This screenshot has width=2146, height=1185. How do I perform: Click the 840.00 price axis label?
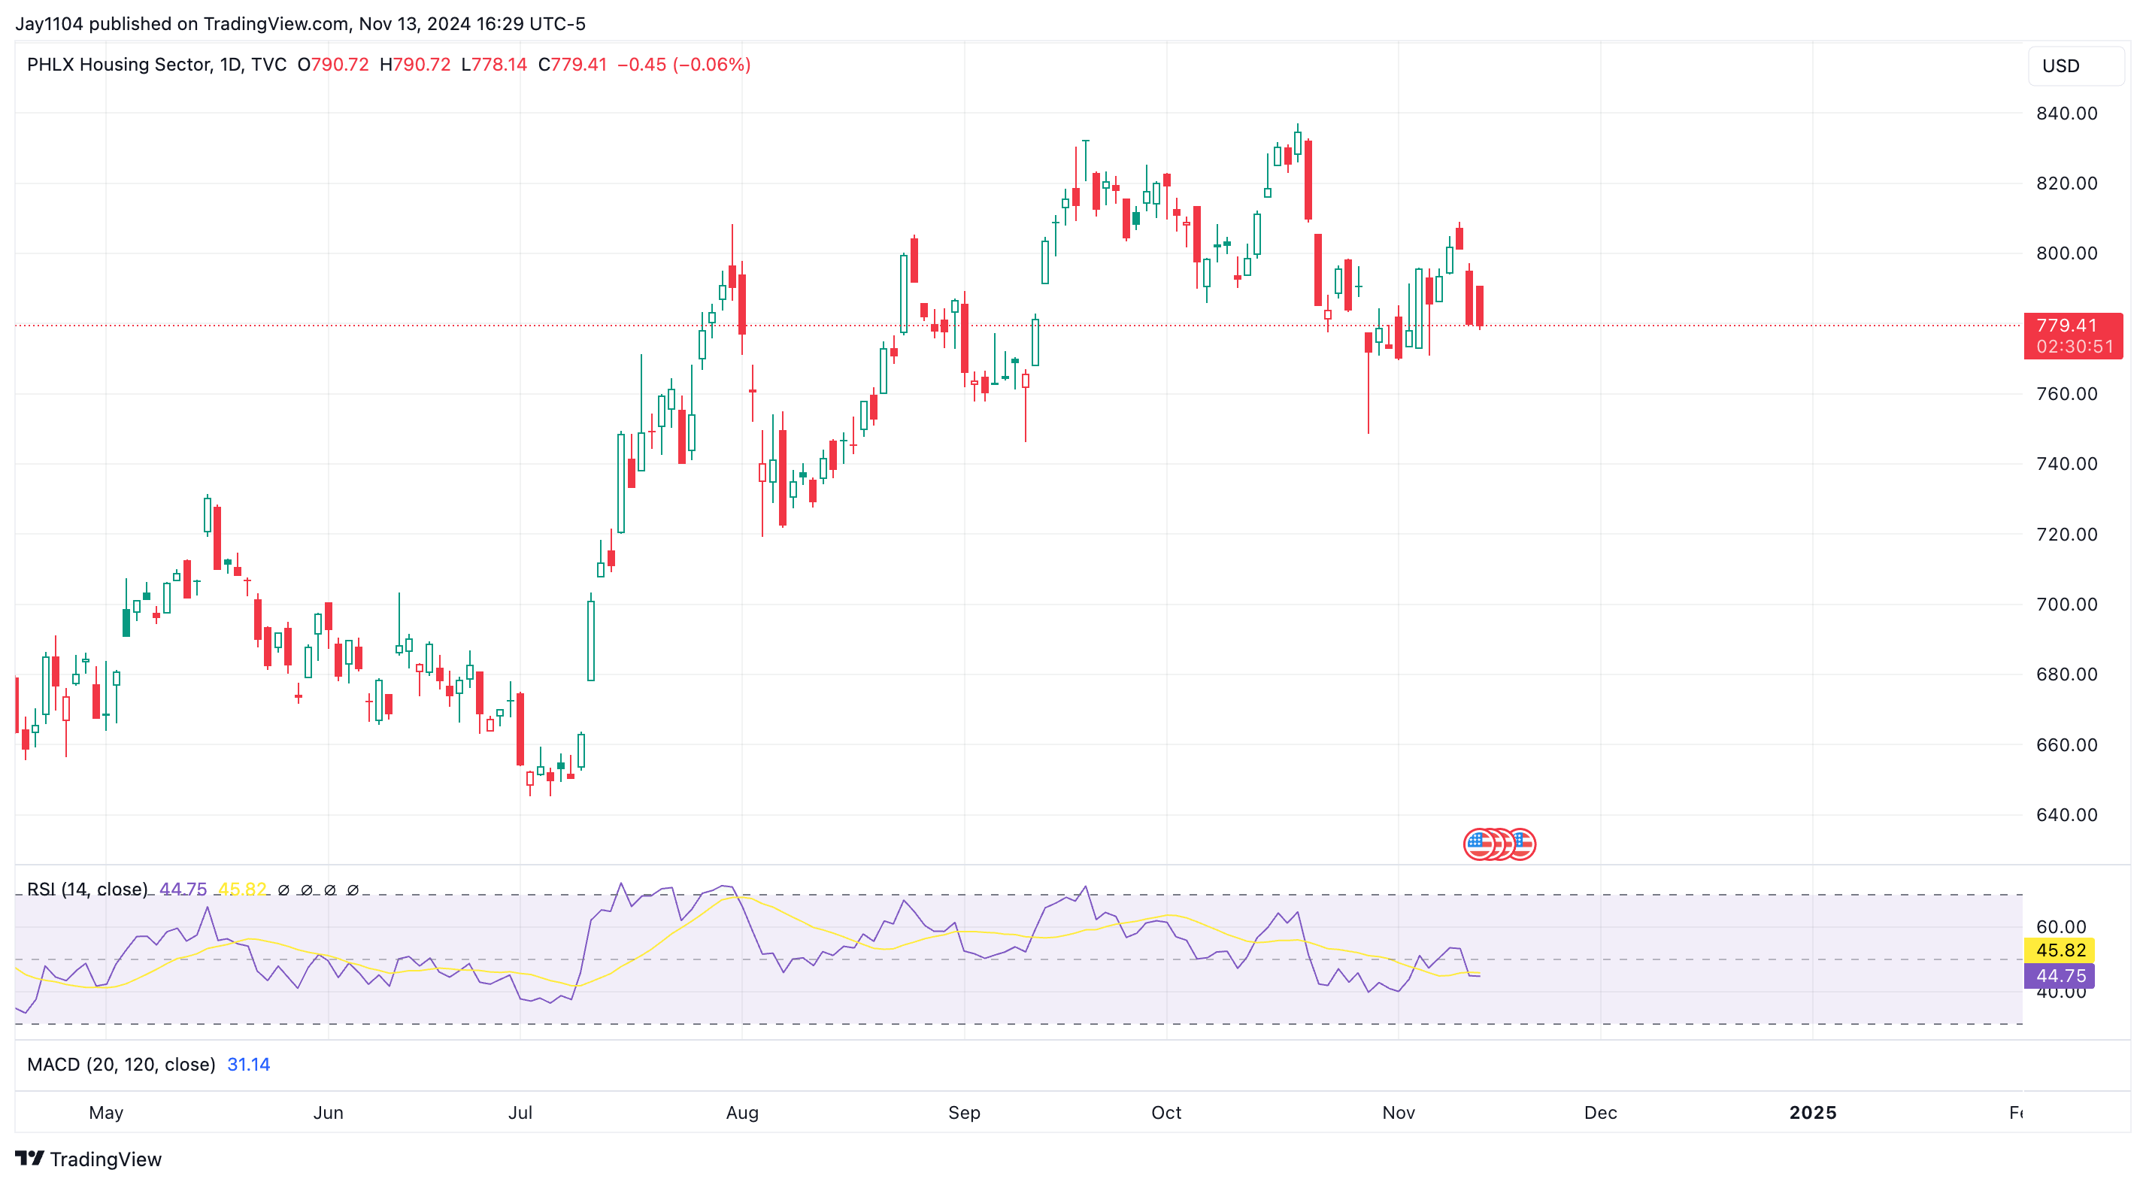(2067, 114)
